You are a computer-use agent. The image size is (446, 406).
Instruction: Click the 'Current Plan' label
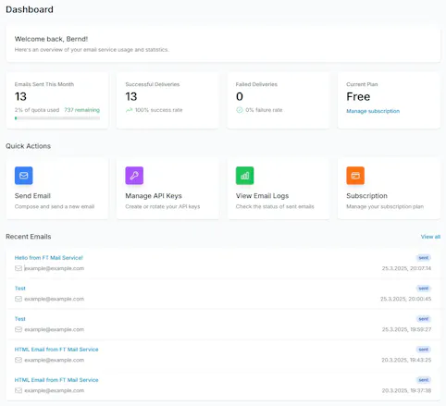(x=362, y=84)
